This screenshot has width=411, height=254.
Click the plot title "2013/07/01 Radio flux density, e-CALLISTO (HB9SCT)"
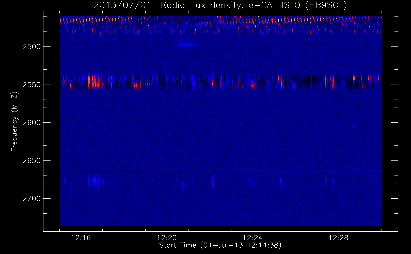pyautogui.click(x=220, y=5)
